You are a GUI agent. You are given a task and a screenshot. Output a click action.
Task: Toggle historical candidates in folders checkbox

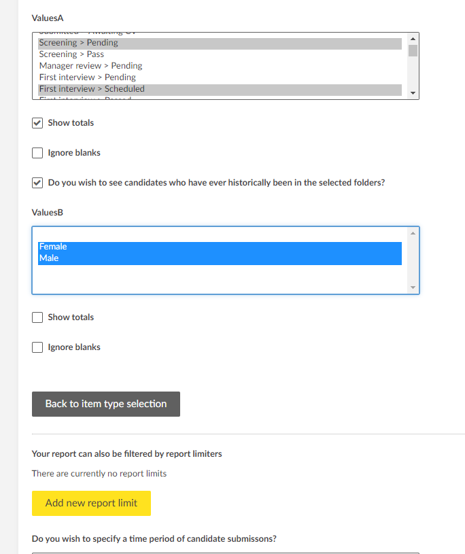37,183
